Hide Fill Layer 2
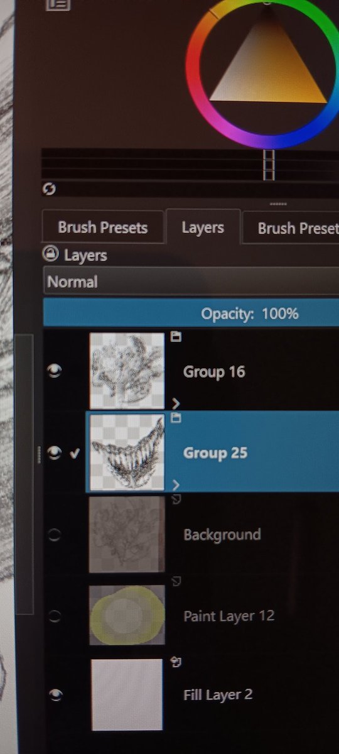Viewport: 339px width, 754px height. point(55,694)
